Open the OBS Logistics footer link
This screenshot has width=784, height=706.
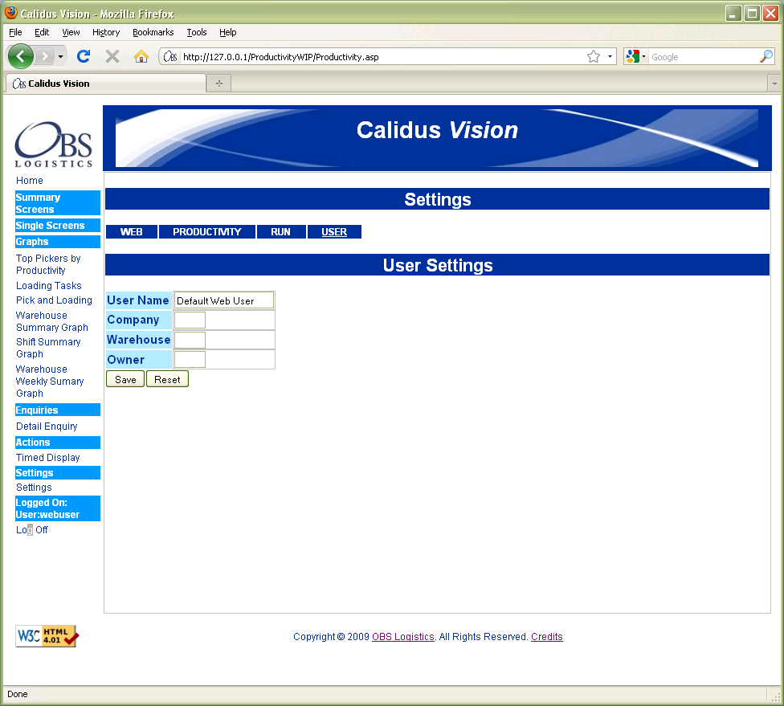pyautogui.click(x=403, y=636)
